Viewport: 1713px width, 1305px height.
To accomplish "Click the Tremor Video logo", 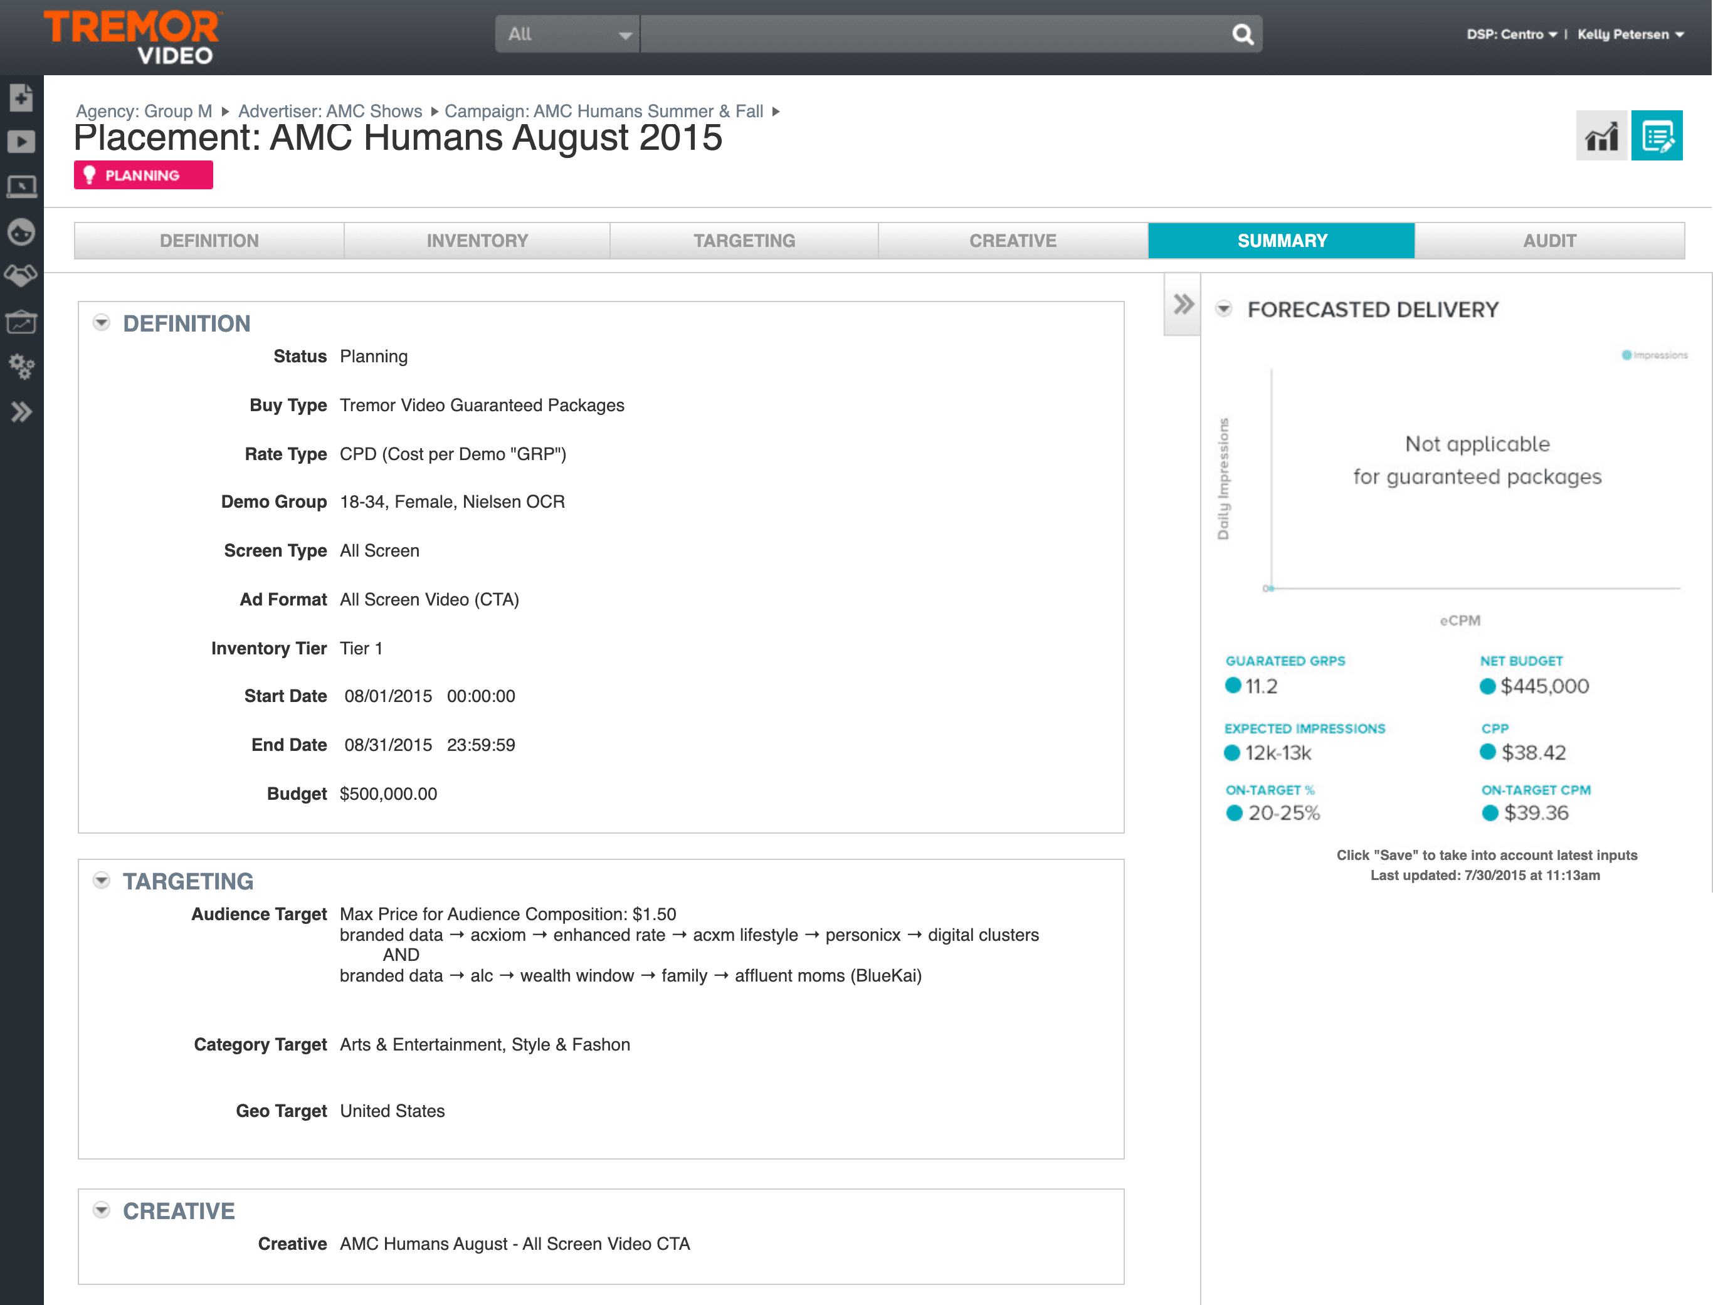I will pyautogui.click(x=132, y=36).
